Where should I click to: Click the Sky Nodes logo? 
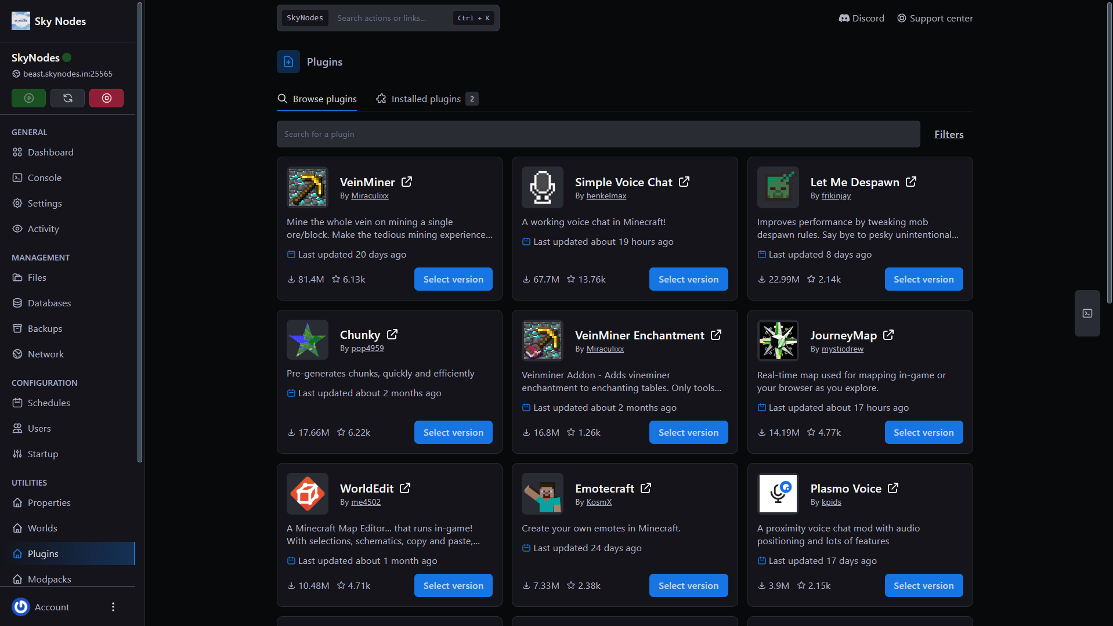coord(21,21)
